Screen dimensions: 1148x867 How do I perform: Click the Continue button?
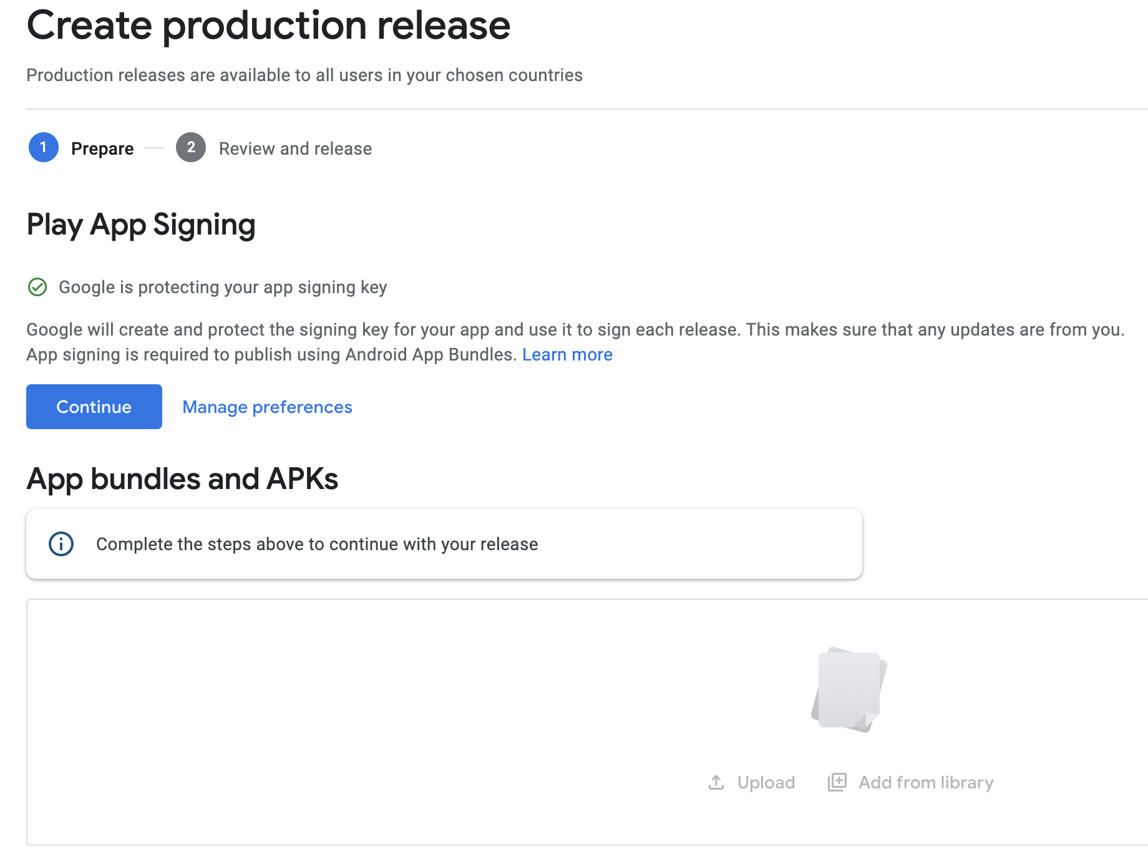(x=94, y=407)
